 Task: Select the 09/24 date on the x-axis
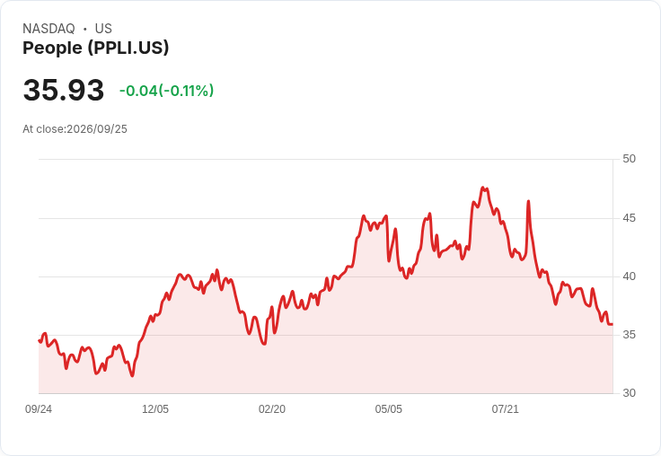(x=39, y=409)
